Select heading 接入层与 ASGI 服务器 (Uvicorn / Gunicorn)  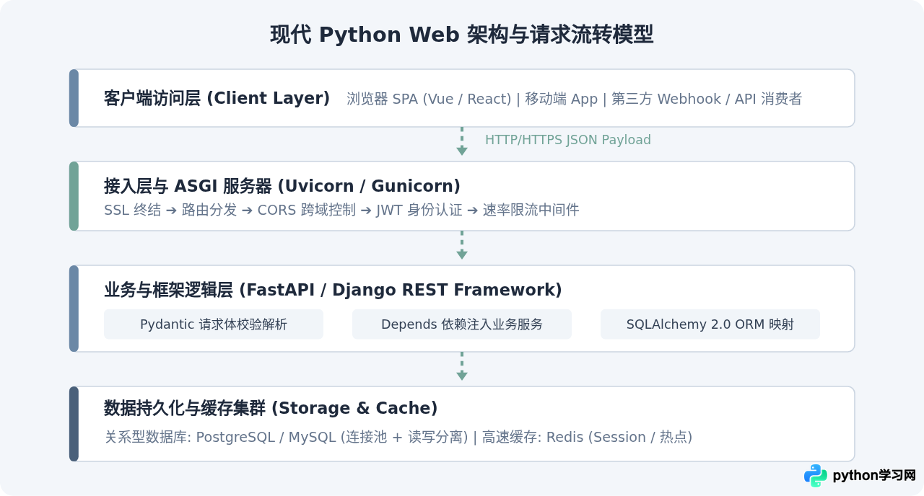[x=282, y=186]
